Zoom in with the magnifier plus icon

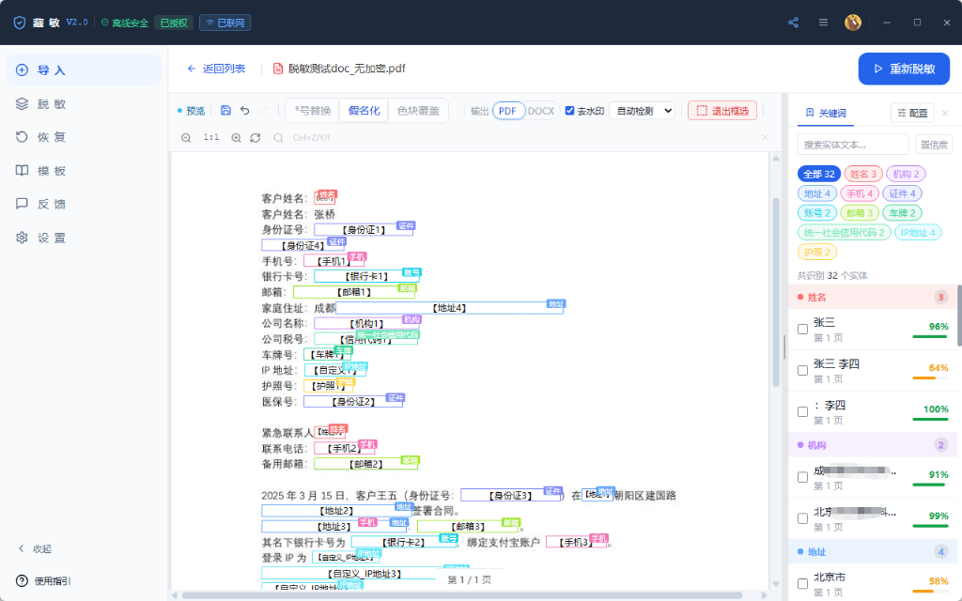pyautogui.click(x=236, y=138)
